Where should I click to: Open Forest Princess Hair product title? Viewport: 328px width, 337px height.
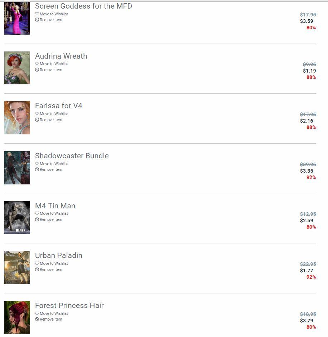pyautogui.click(x=69, y=306)
